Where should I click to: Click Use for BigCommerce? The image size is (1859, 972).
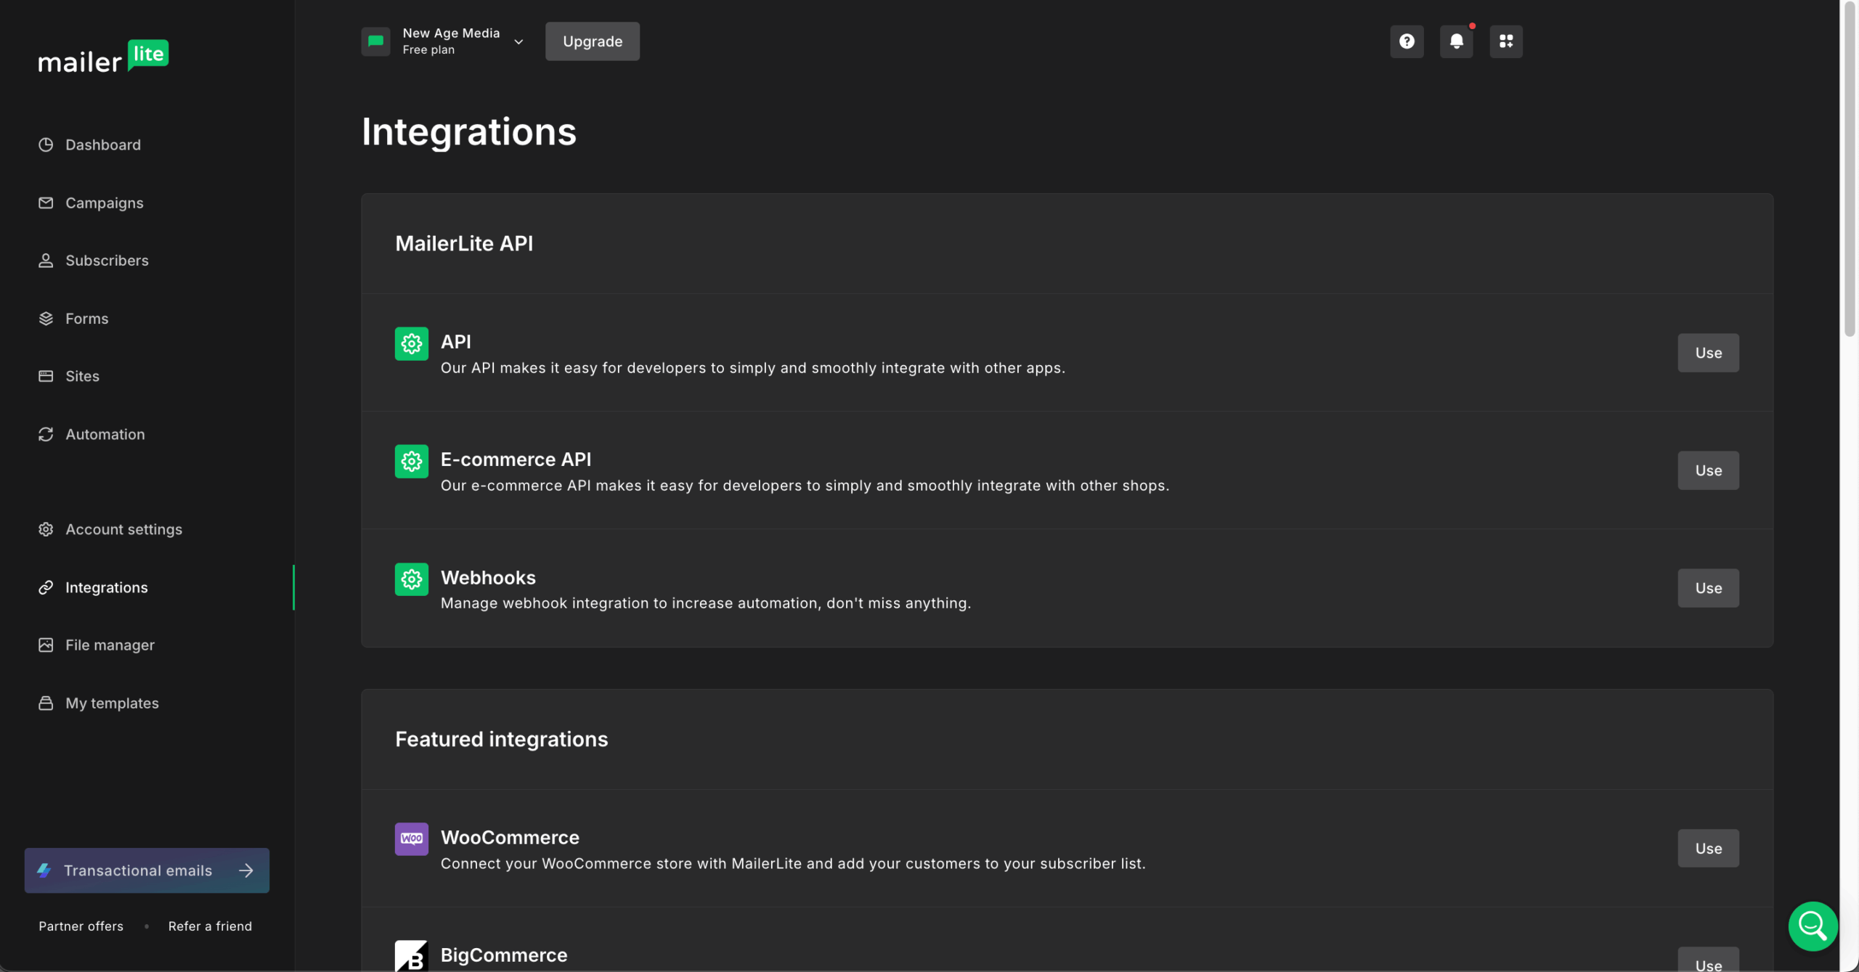pyautogui.click(x=1708, y=960)
